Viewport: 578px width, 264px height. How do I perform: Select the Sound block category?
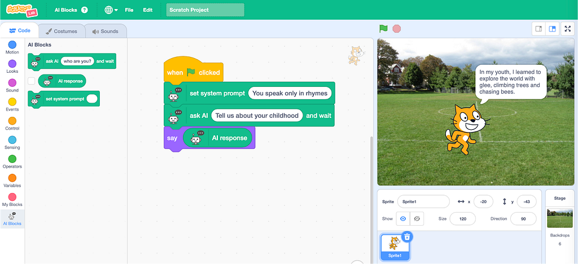pyautogui.click(x=12, y=86)
